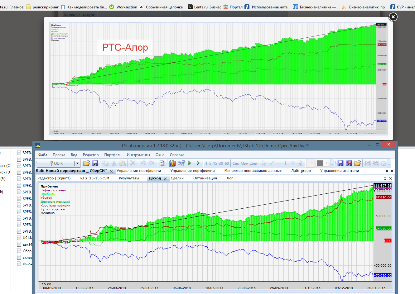
Task: Open the QUIK data source dropdown
Action: pyautogui.click(x=77, y=163)
